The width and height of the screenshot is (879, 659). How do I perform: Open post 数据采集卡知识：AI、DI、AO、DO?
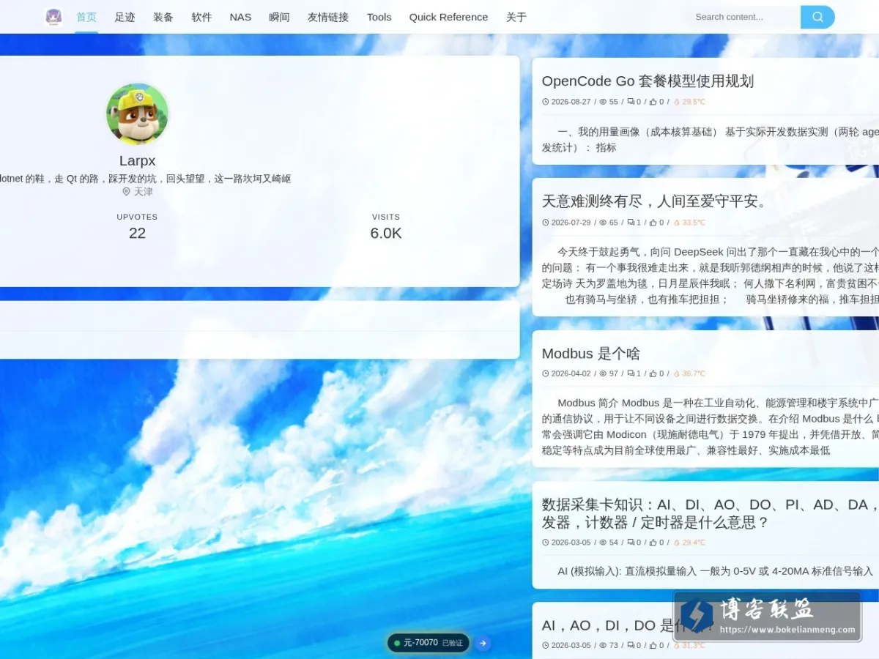(x=710, y=513)
